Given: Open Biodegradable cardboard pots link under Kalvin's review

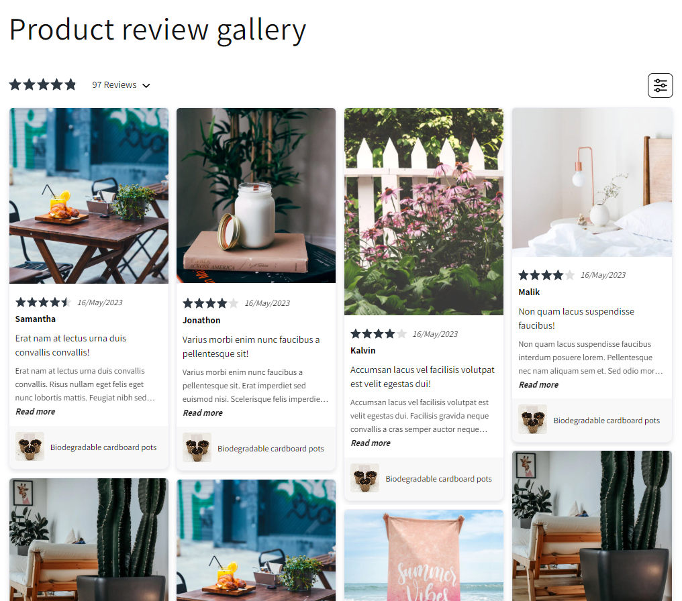Looking at the screenshot, I should click(x=438, y=478).
